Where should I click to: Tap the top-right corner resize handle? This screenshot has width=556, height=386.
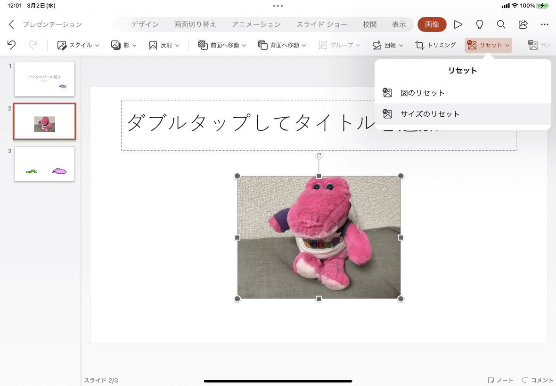coord(401,176)
